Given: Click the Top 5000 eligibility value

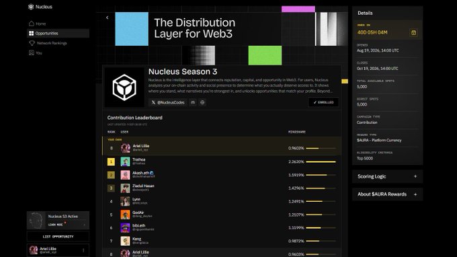Looking at the screenshot, I should (x=365, y=158).
